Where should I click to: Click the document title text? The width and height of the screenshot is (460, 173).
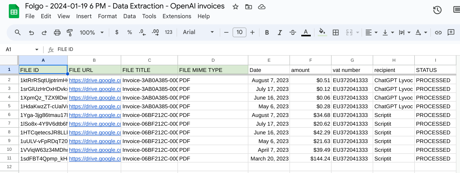point(125,6)
